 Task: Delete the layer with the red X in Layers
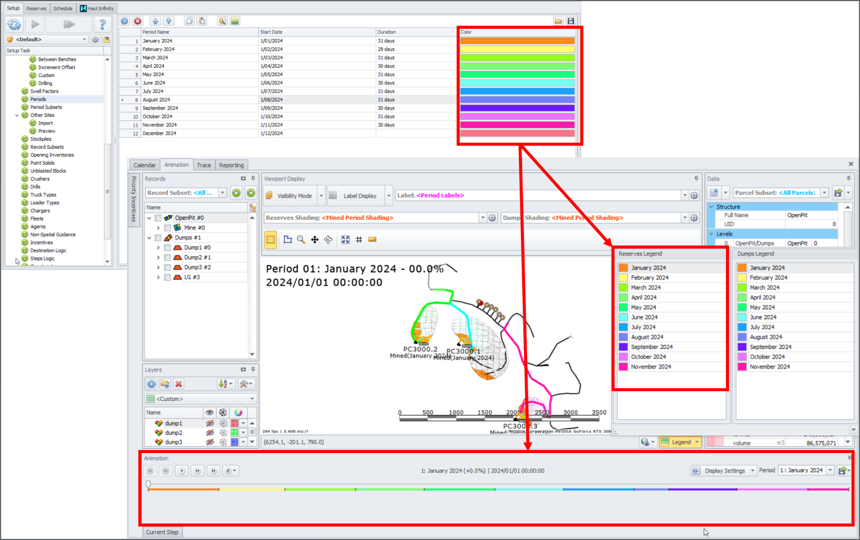tap(179, 384)
